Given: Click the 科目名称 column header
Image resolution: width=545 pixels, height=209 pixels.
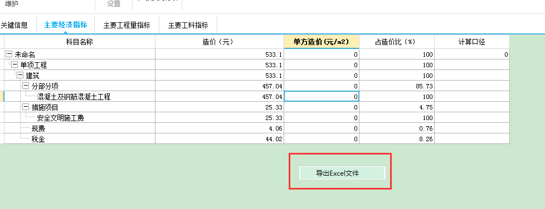Looking at the screenshot, I should coord(80,42).
